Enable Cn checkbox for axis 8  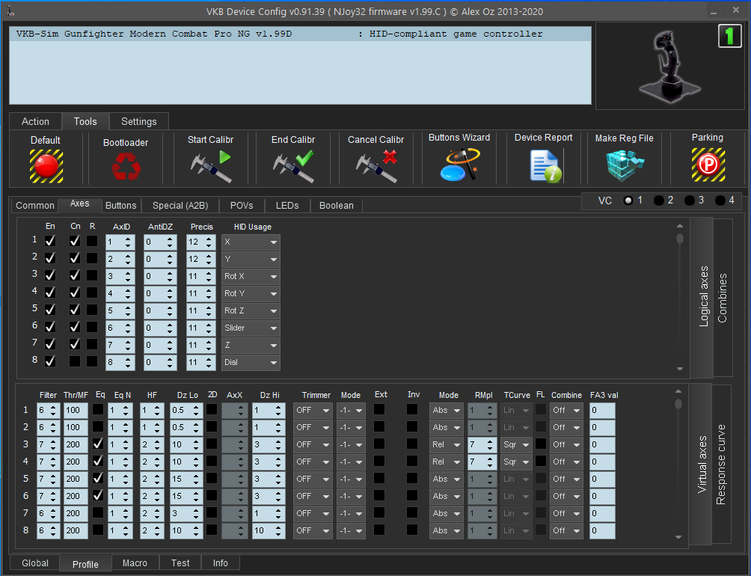click(x=75, y=361)
